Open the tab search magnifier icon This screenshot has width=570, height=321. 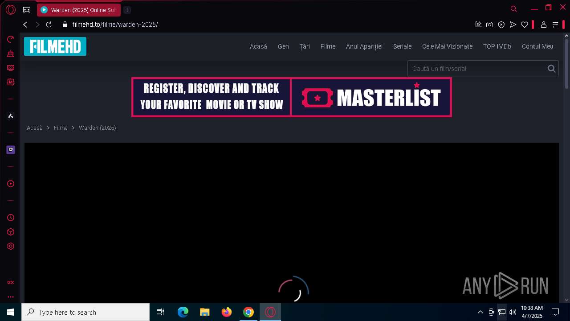coord(513,8)
